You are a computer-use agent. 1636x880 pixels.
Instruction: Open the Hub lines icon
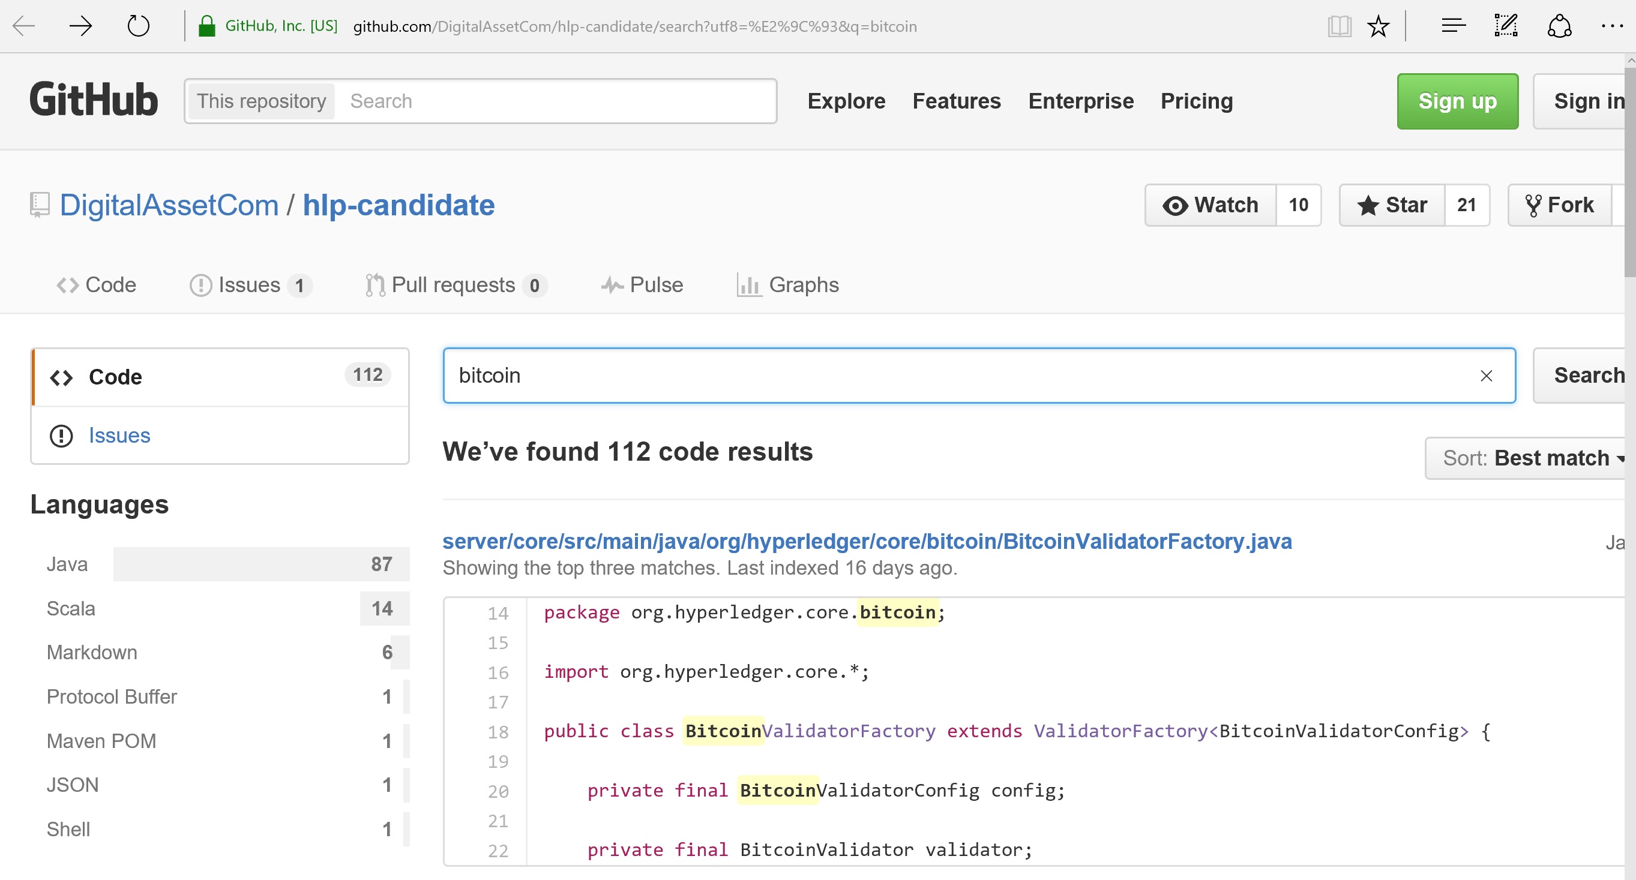coord(1452,26)
